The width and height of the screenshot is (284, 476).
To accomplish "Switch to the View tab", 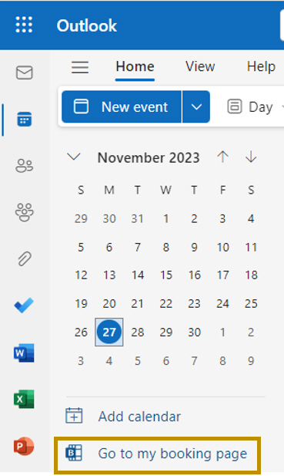I will 200,66.
